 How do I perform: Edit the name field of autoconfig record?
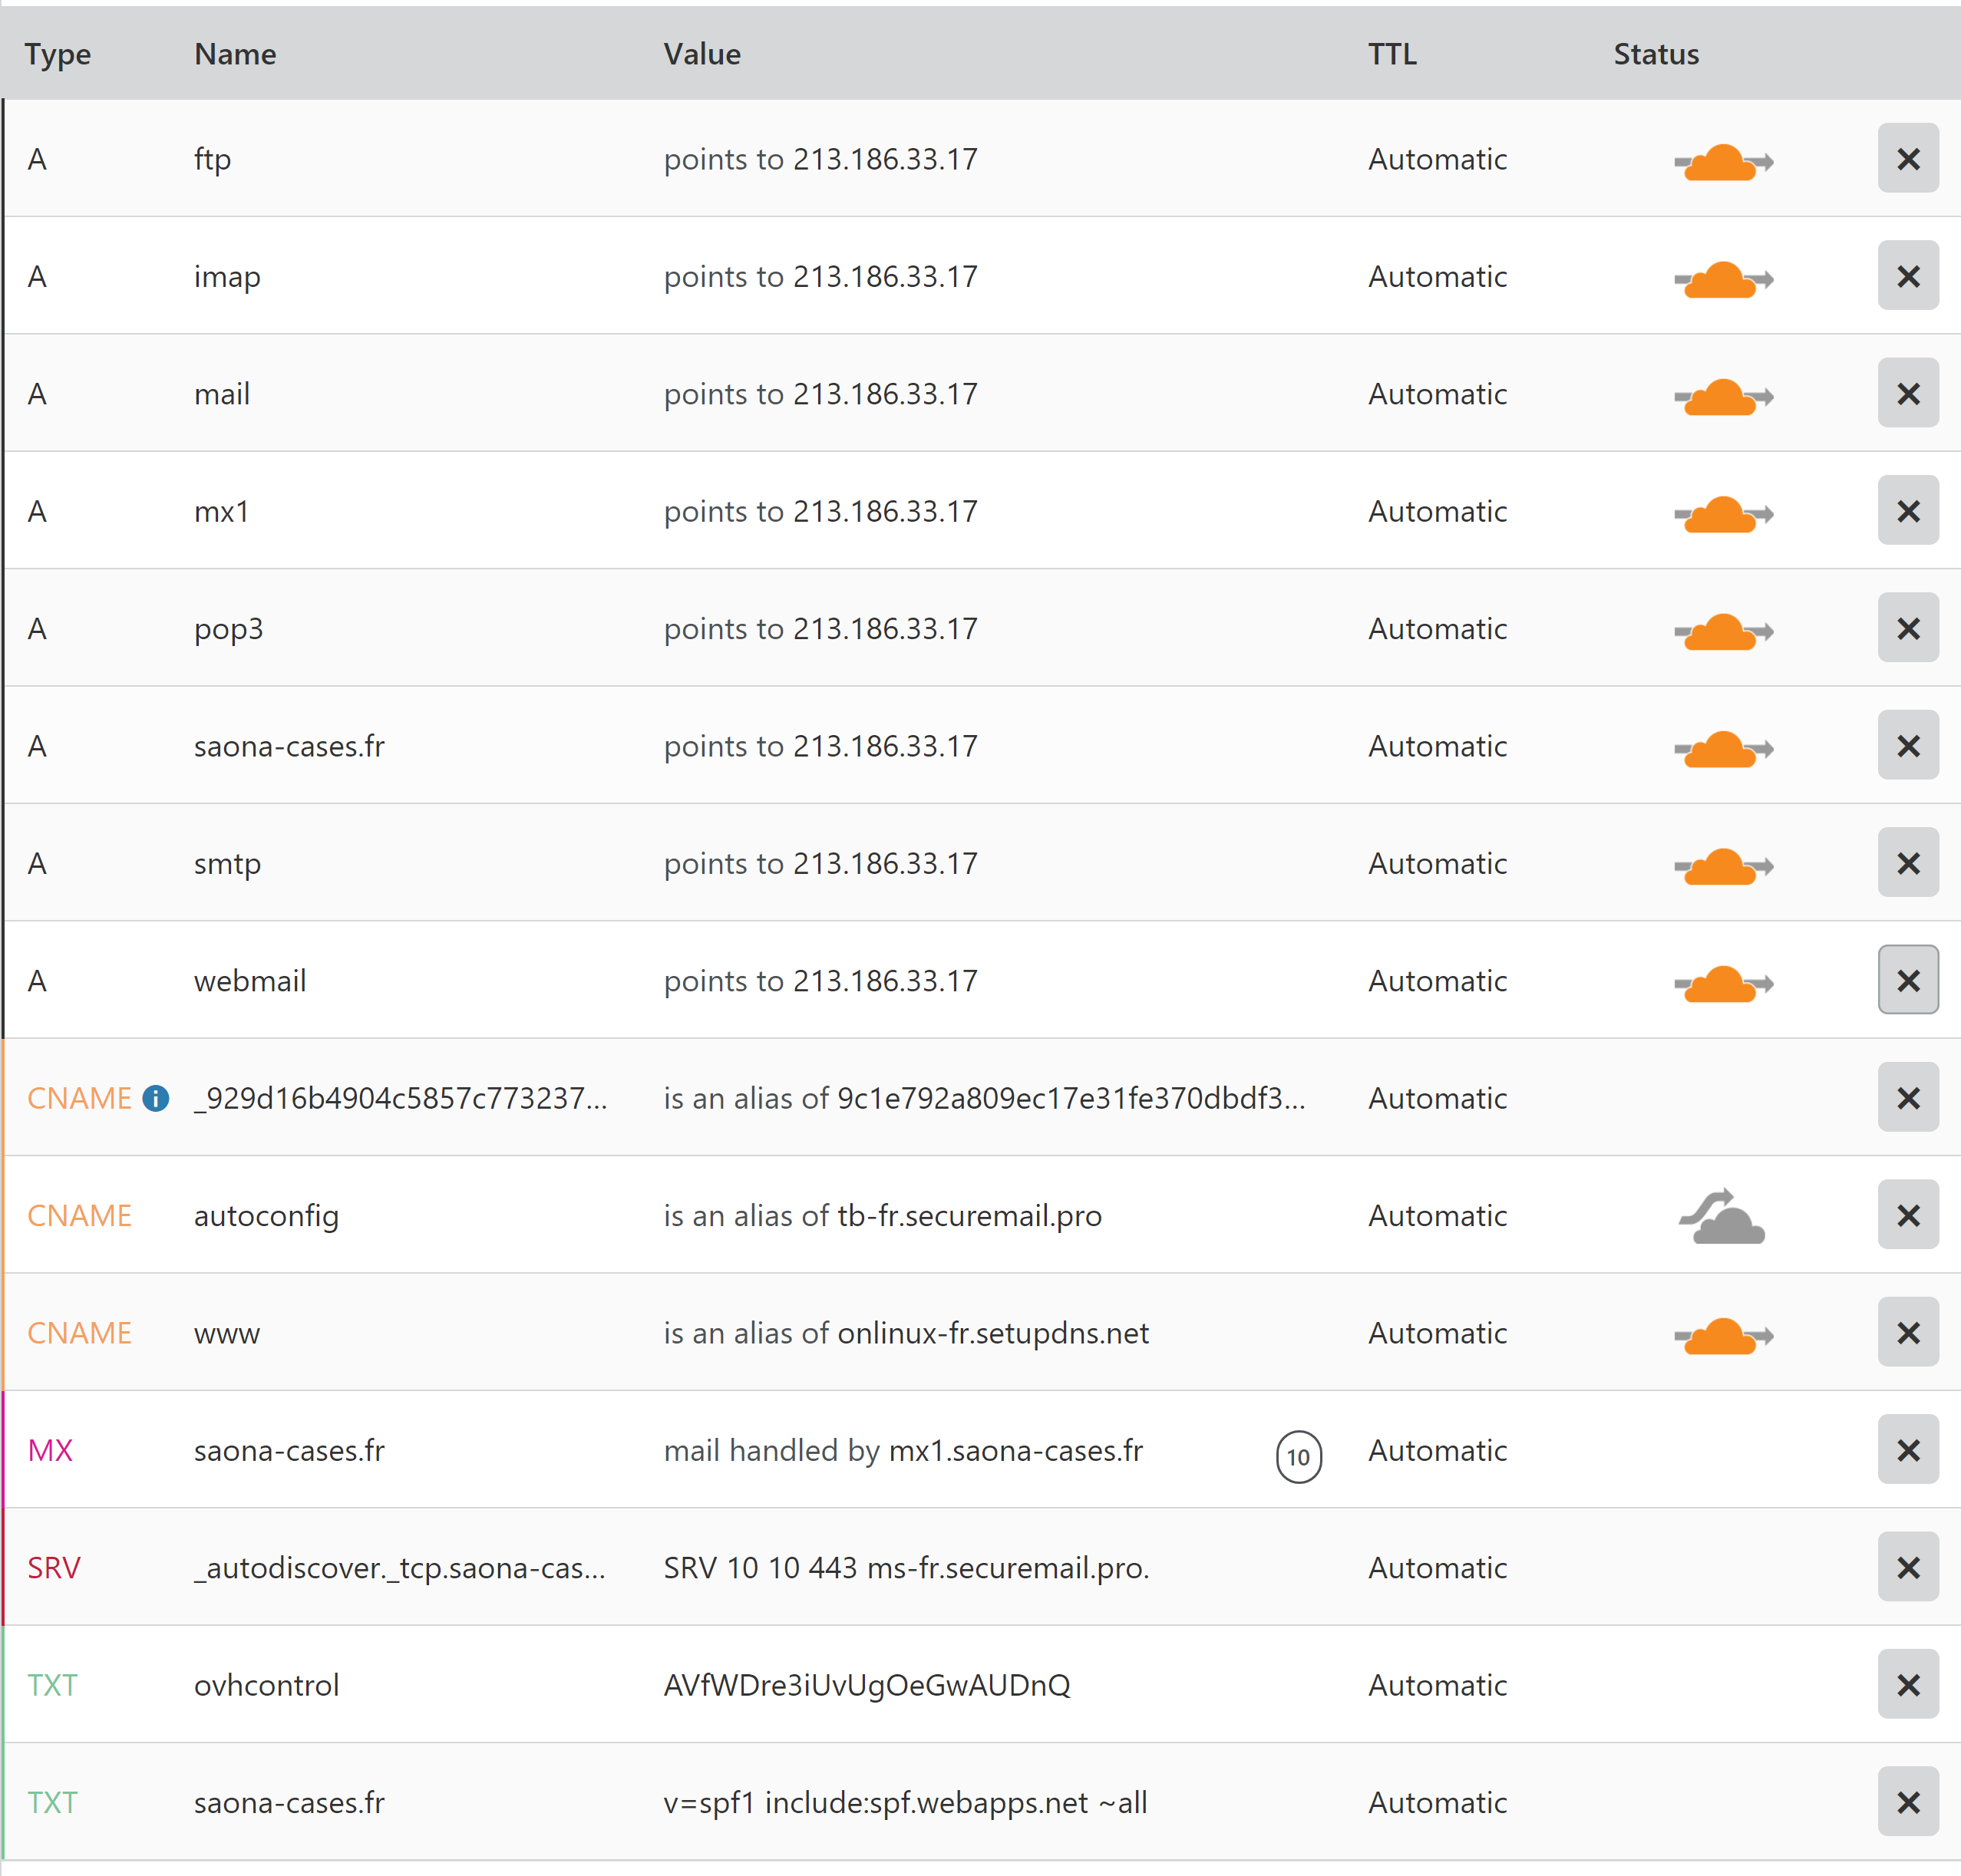[x=266, y=1216]
